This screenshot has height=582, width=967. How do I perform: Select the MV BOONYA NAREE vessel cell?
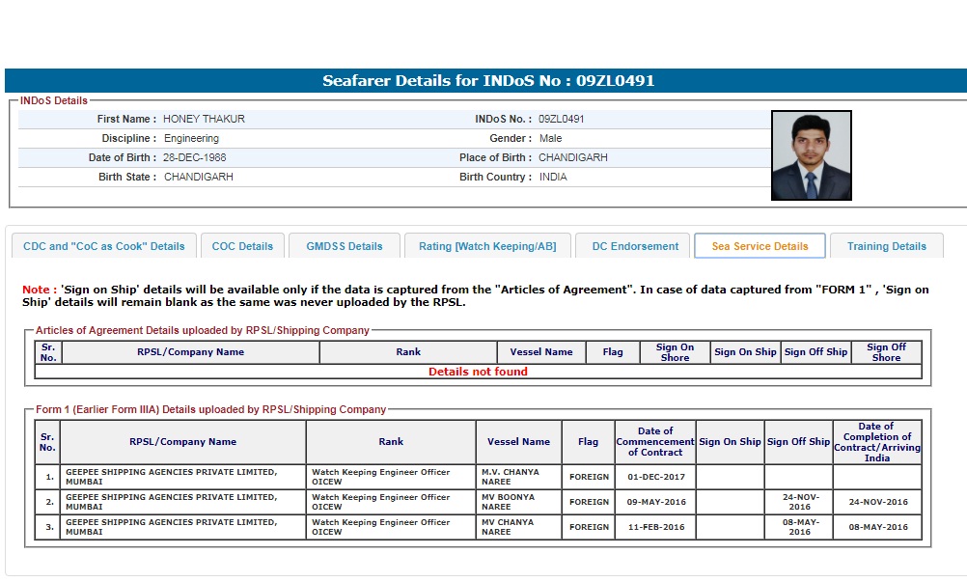point(510,502)
